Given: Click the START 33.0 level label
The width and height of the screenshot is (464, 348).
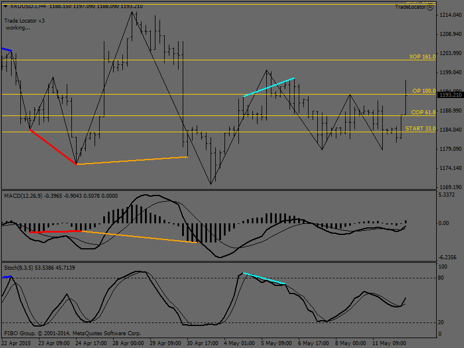Looking at the screenshot, I should point(420,128).
